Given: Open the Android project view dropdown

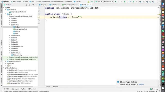Looking at the screenshot, I should pyautogui.click(x=9, y=5).
